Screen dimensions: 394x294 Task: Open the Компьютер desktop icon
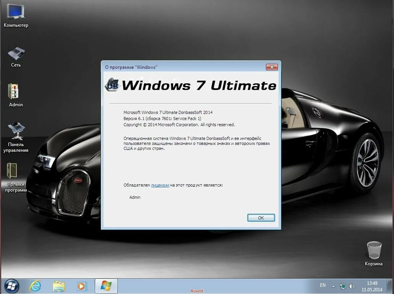16,16
